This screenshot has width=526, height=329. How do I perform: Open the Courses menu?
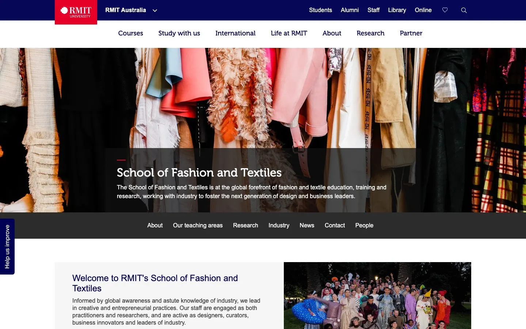(x=130, y=33)
